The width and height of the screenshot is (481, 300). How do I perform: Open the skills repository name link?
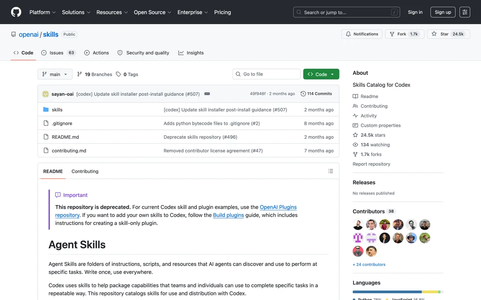click(x=51, y=34)
